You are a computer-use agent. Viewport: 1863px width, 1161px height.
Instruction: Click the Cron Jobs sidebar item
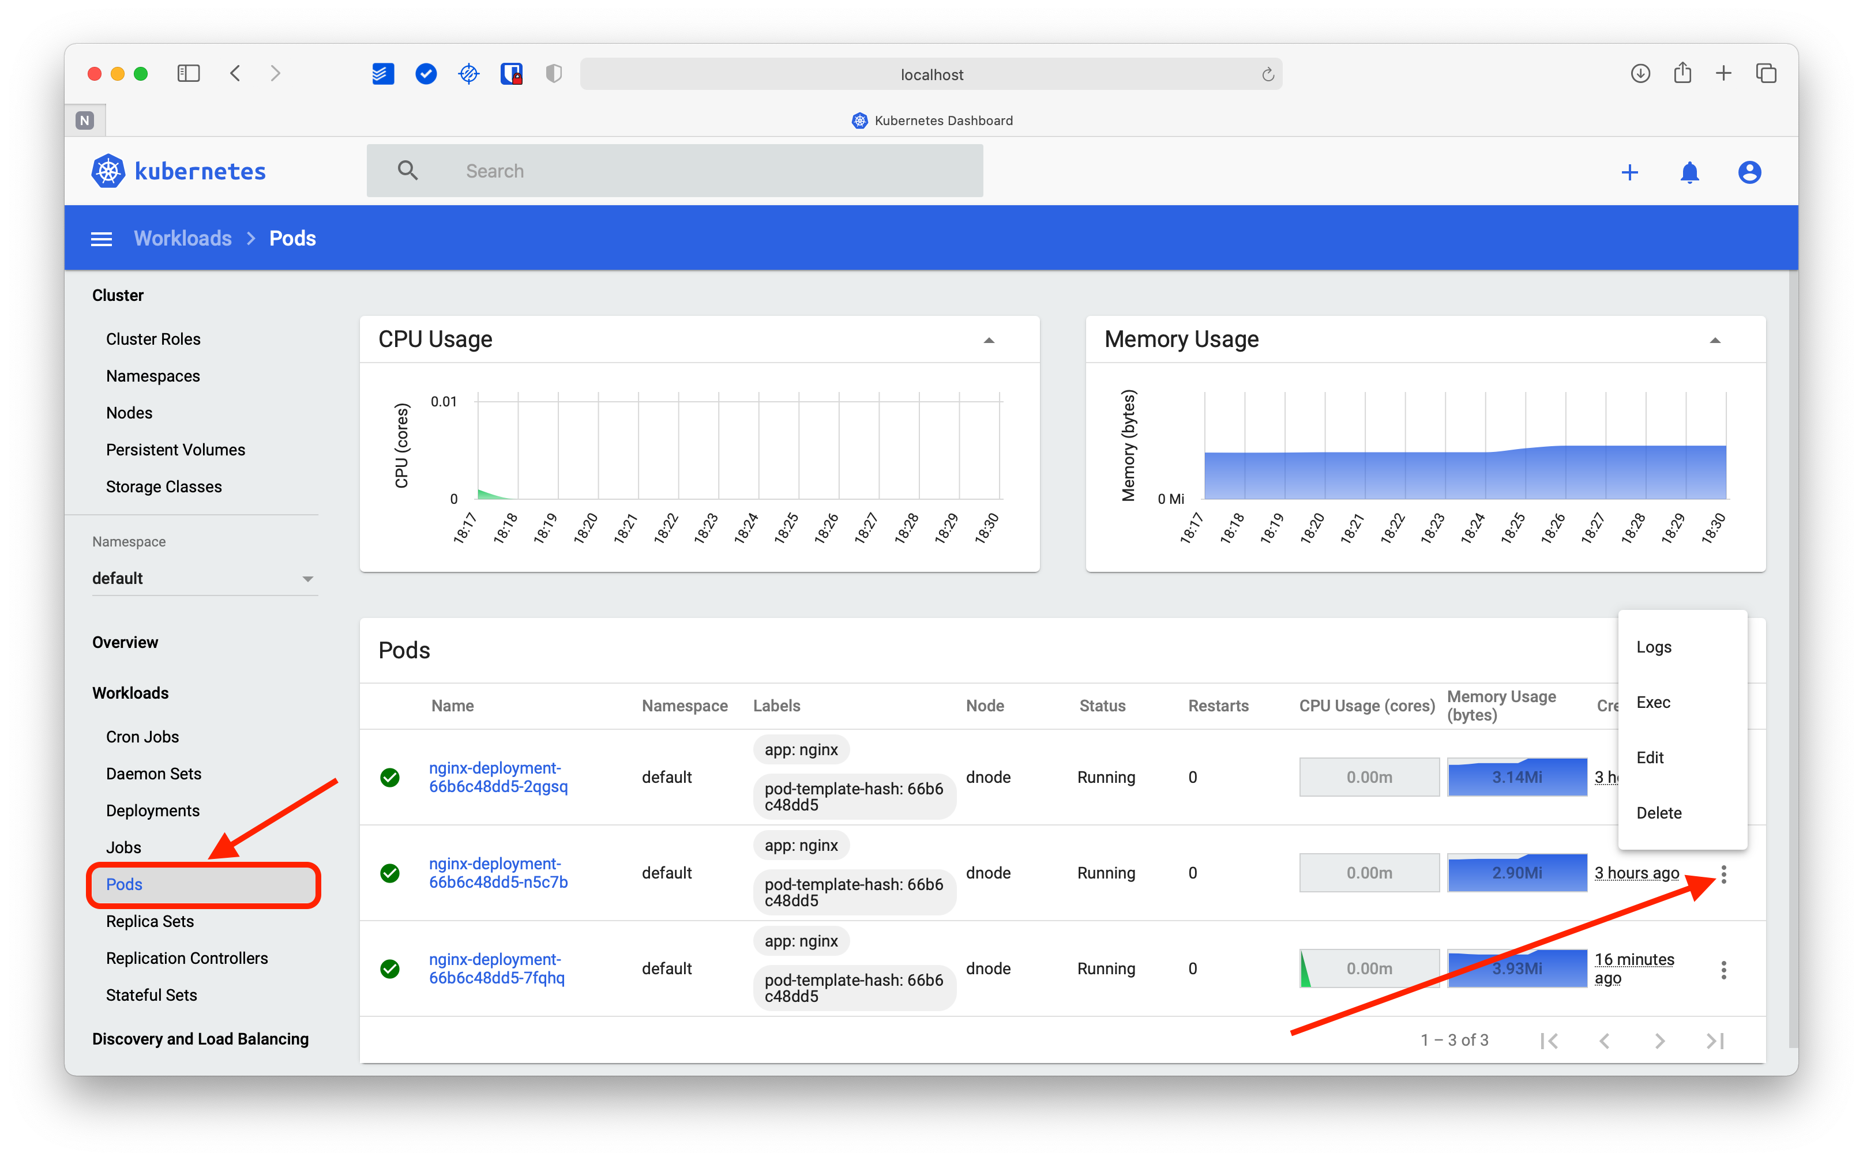(x=142, y=737)
